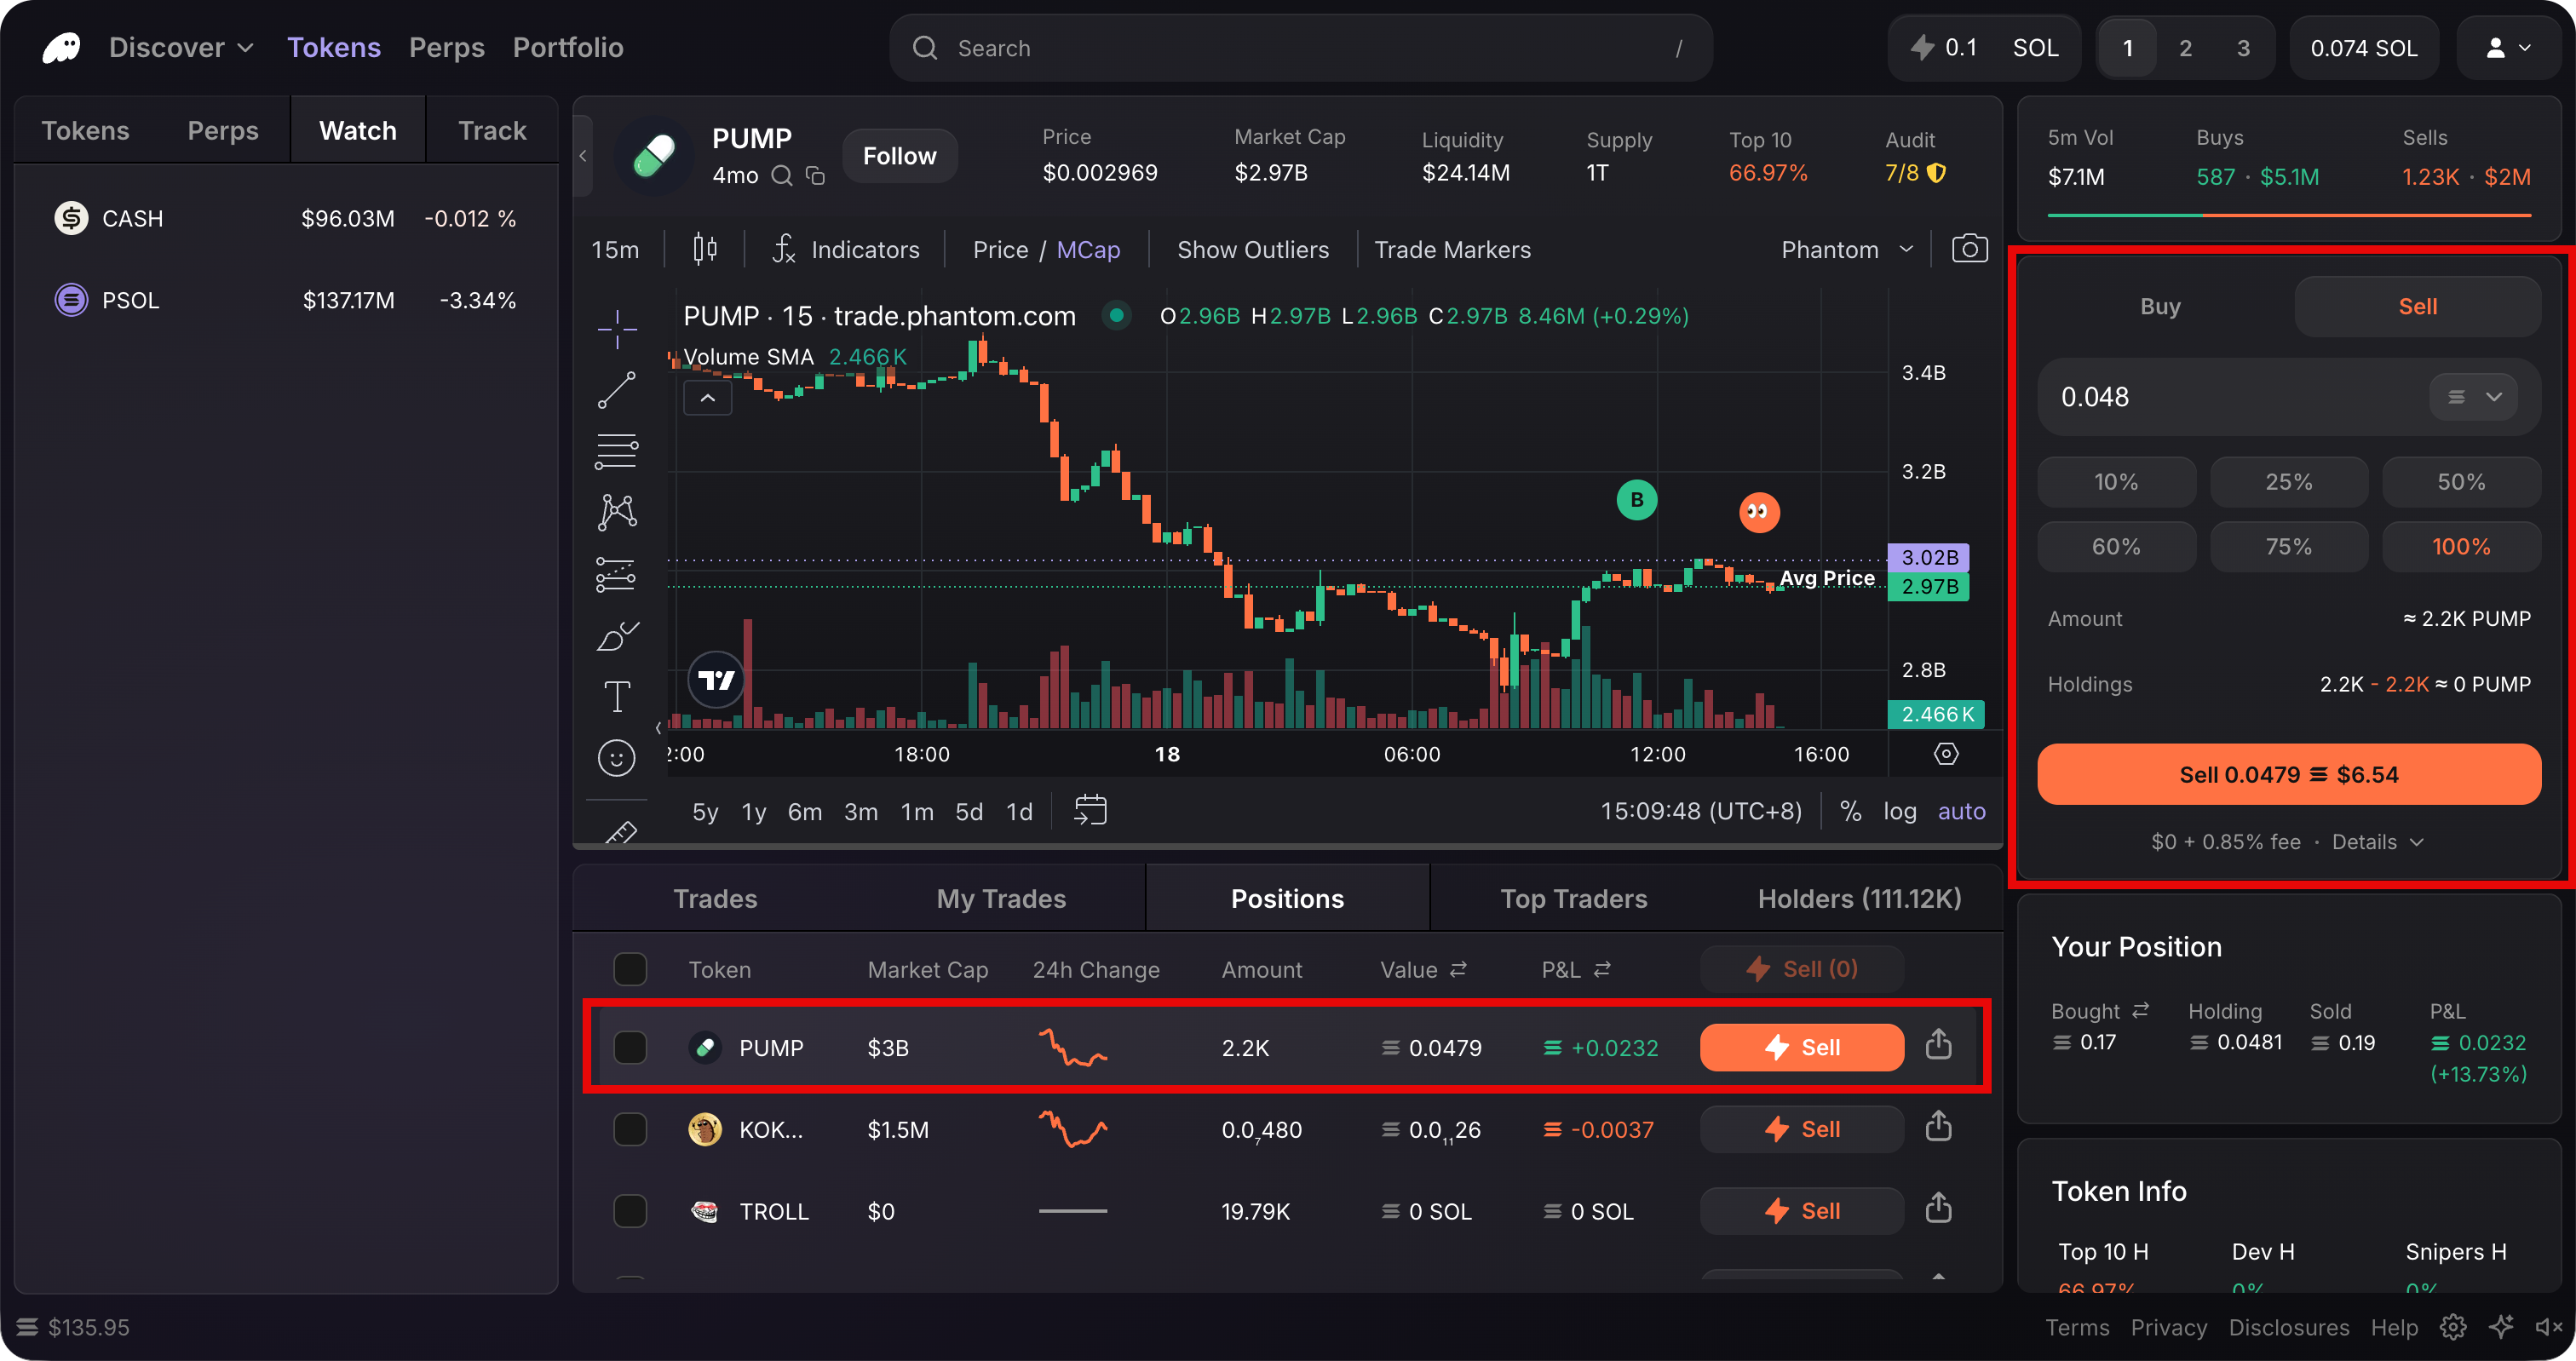Screen dimensions: 2576x1361
Task: Click the copy address icon beside PUMP age
Action: (x=815, y=176)
